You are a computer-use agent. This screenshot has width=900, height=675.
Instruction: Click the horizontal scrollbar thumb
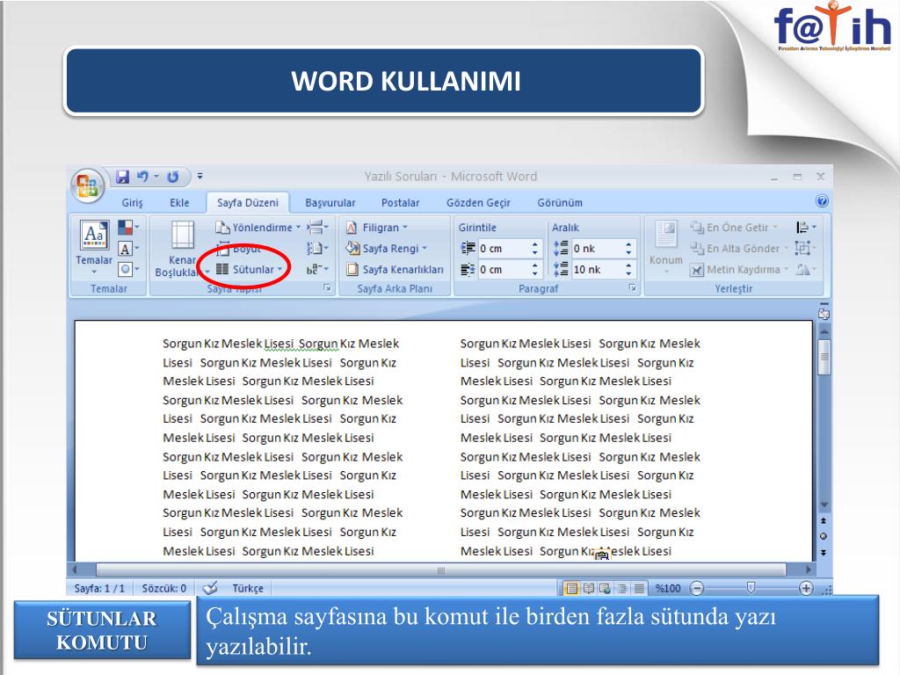[441, 570]
